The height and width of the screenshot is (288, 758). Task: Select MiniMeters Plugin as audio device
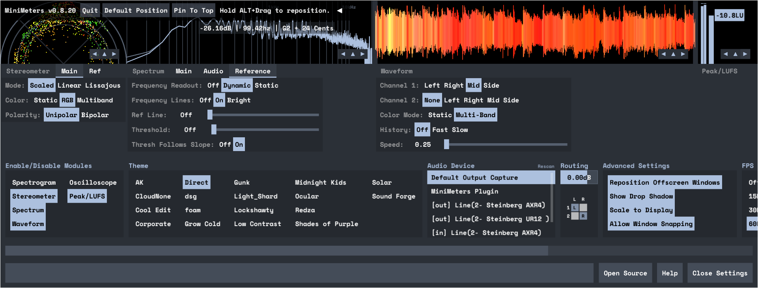(464, 192)
